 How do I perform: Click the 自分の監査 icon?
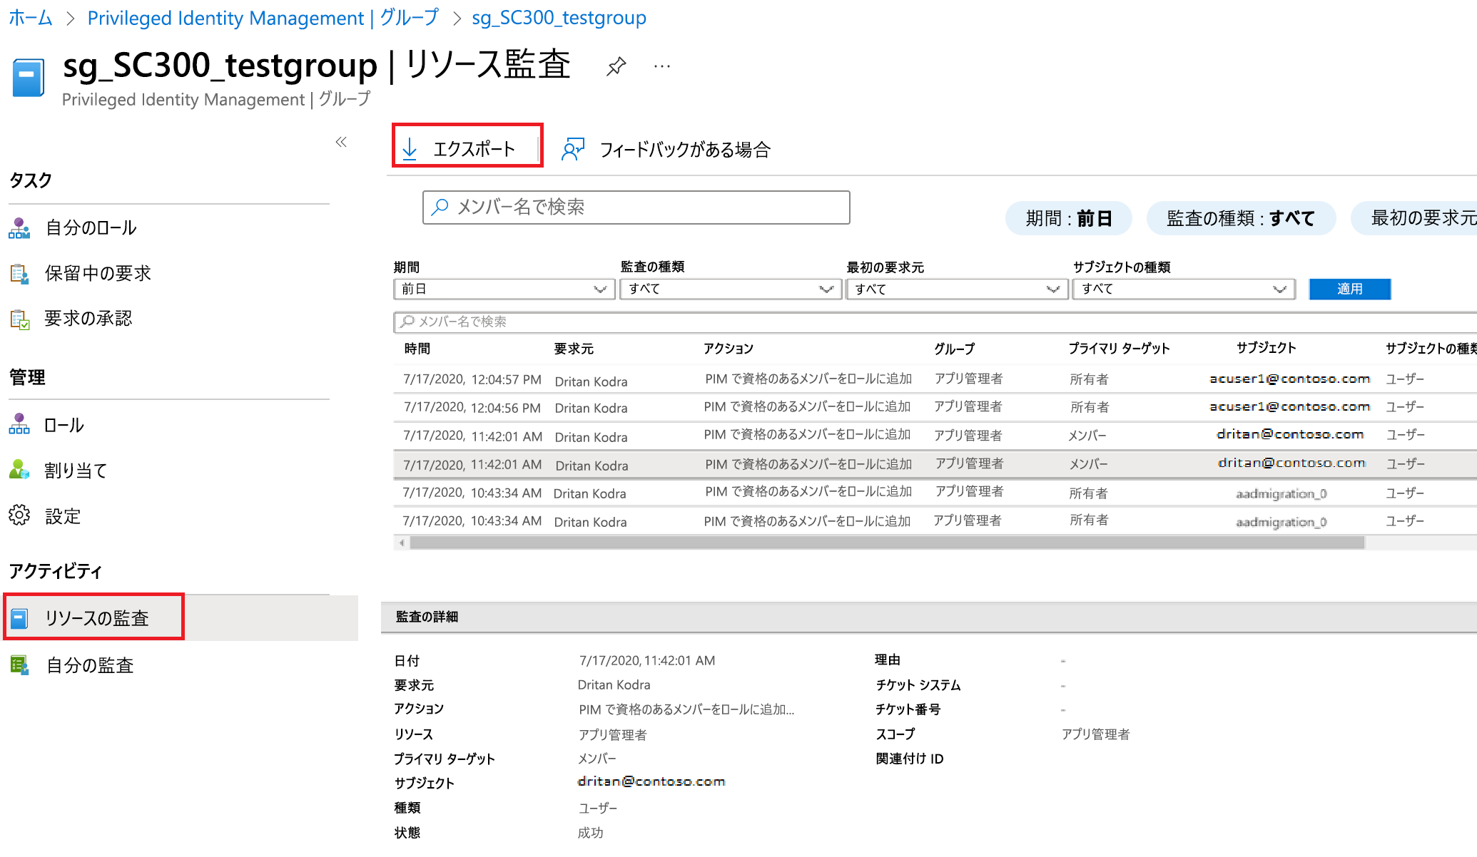[19, 665]
